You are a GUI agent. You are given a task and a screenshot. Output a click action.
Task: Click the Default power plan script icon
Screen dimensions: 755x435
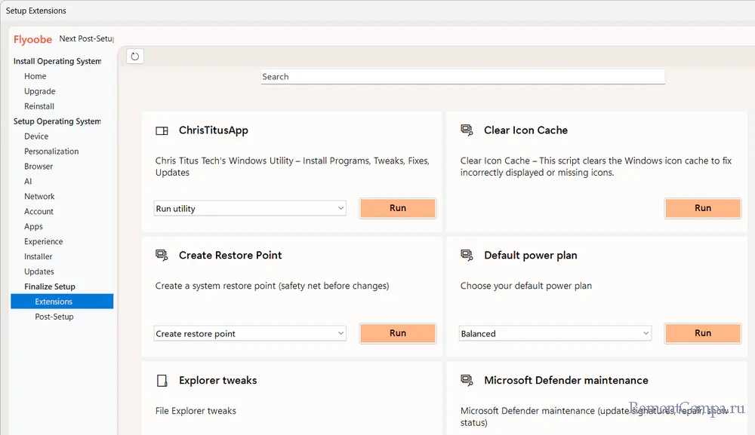(x=467, y=256)
